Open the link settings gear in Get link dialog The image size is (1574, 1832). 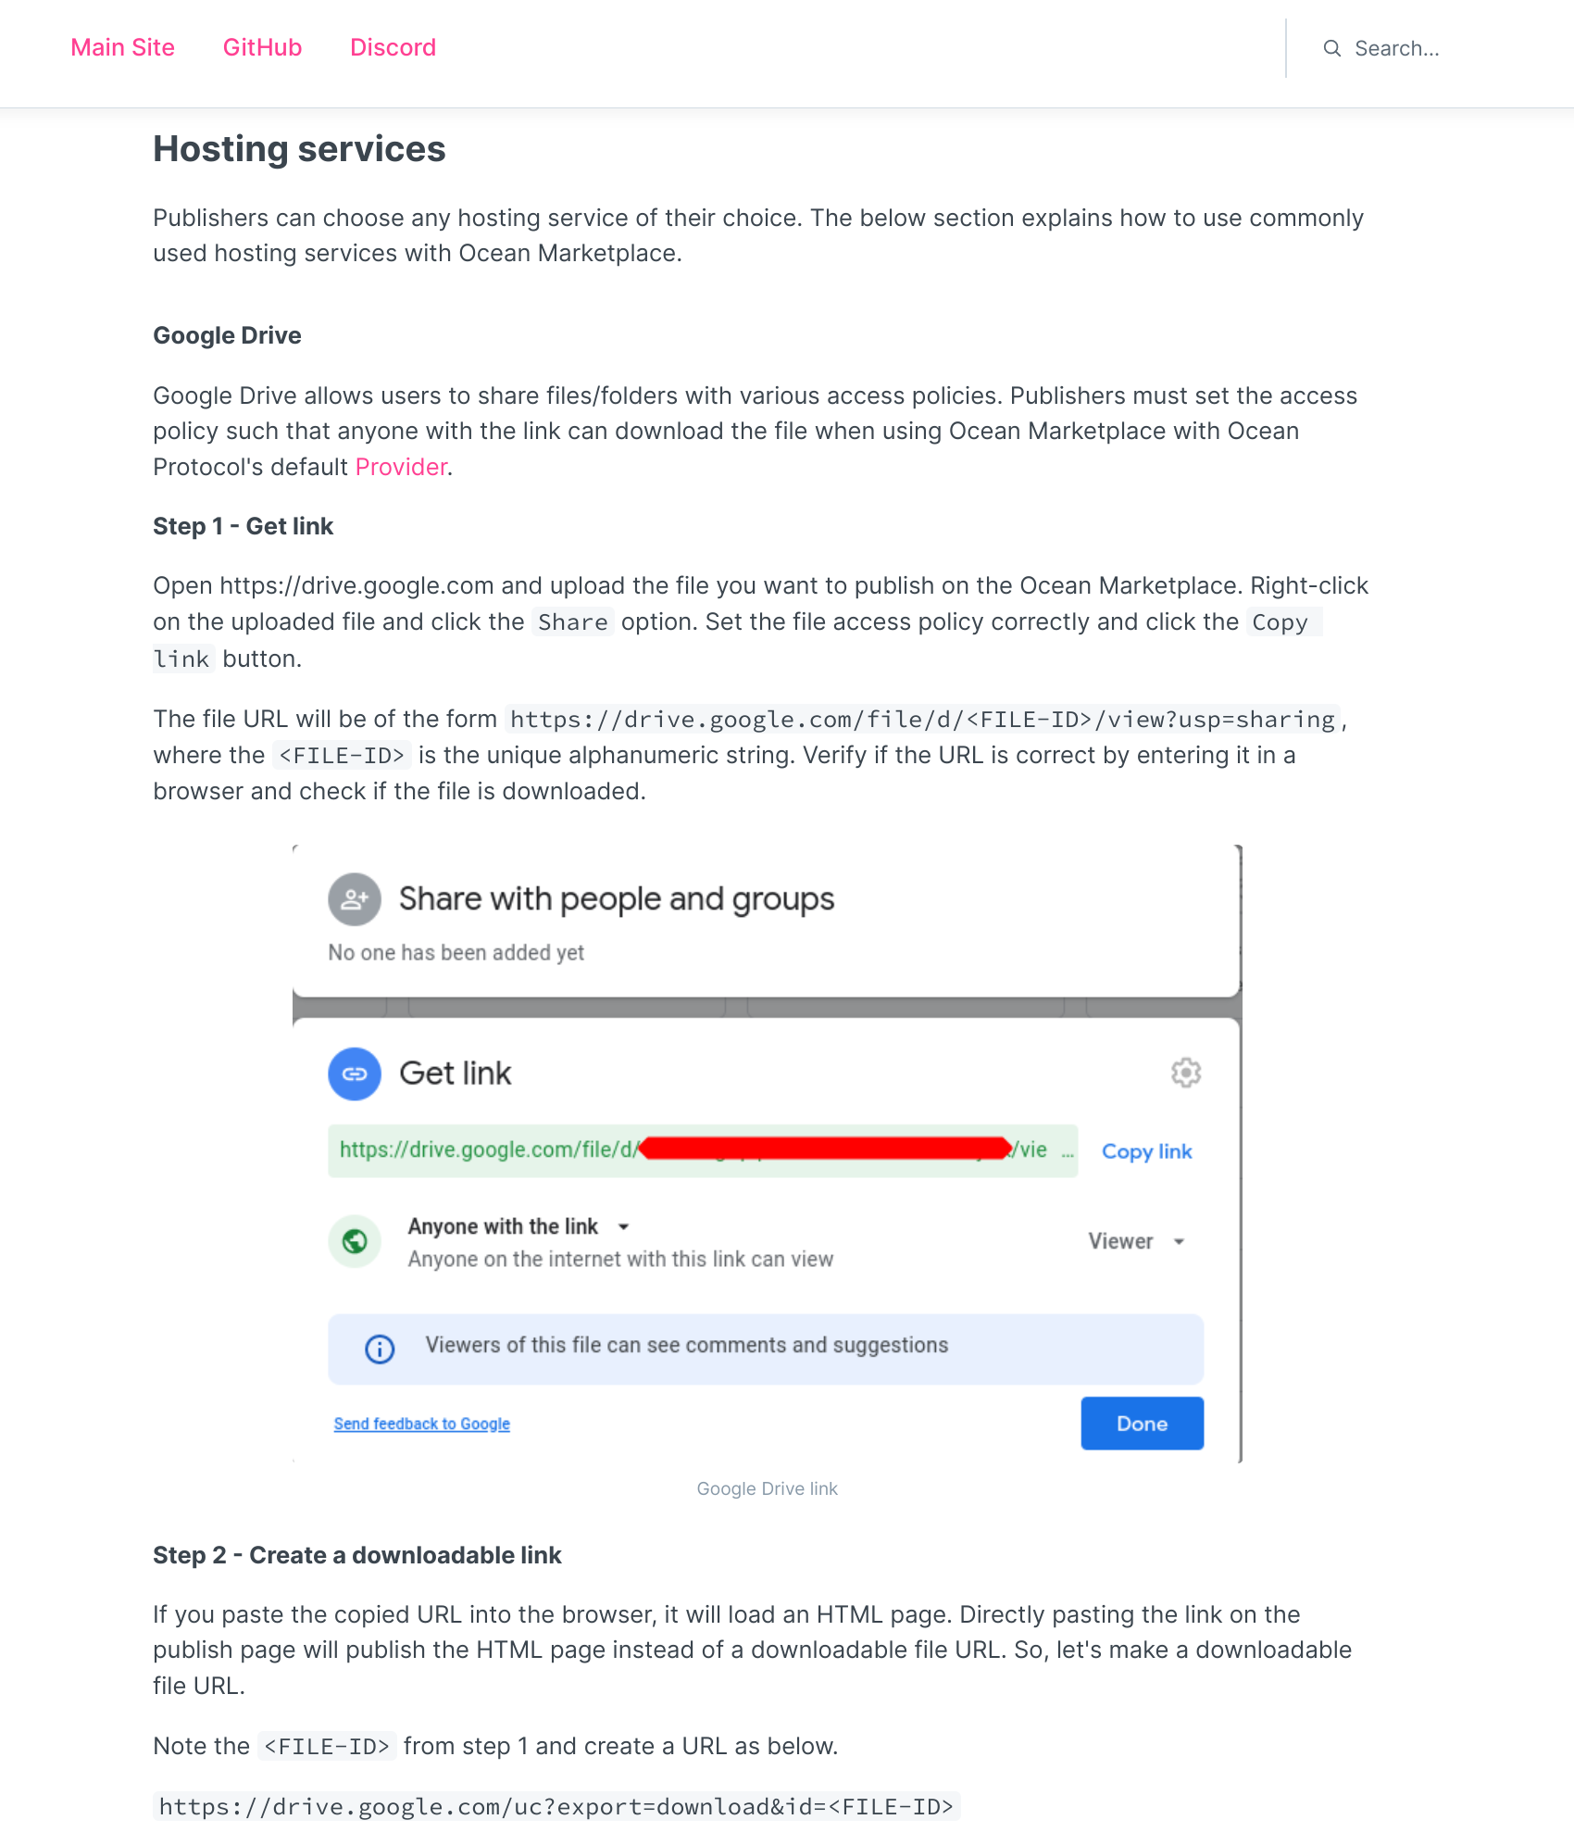[1185, 1073]
